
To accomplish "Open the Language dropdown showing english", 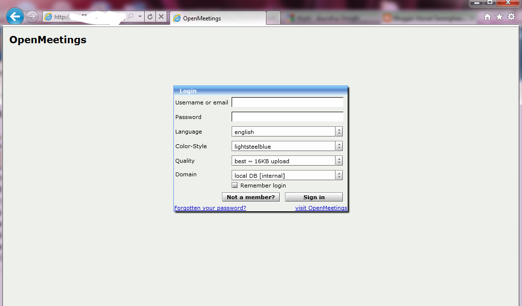I will (x=287, y=132).
